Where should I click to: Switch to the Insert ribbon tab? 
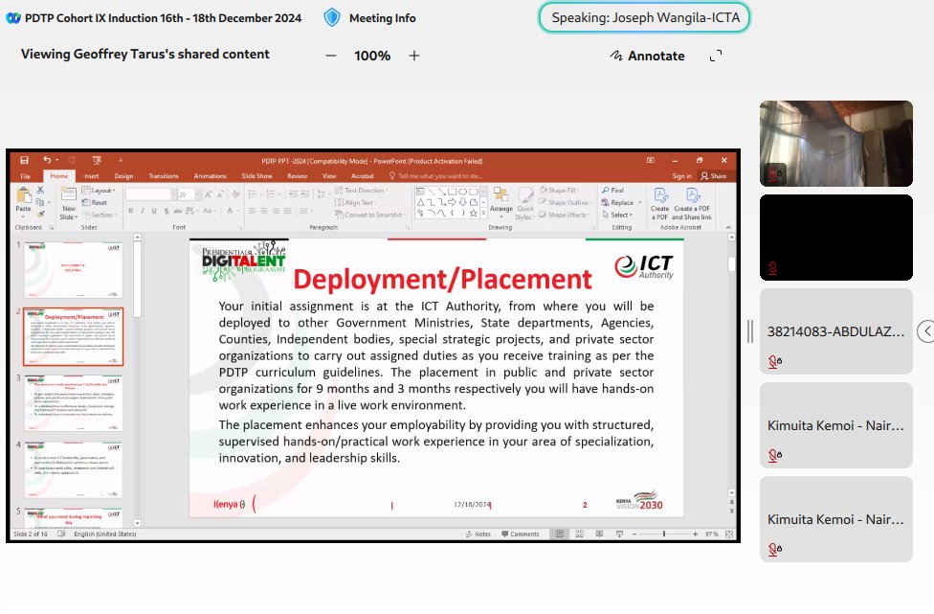coord(91,176)
